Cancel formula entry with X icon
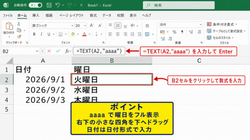Viewport: 250px width, 140px height. pyautogui.click(x=49, y=51)
